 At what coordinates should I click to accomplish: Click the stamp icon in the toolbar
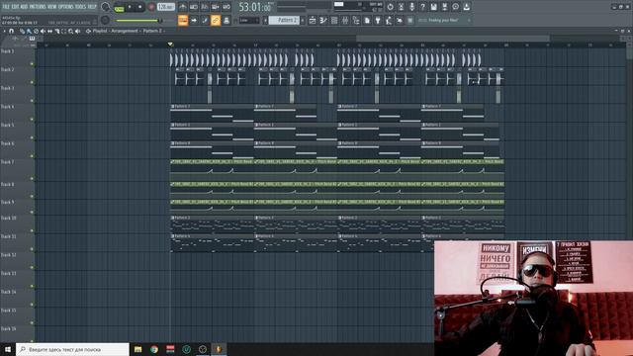pyautogui.click(x=226, y=20)
